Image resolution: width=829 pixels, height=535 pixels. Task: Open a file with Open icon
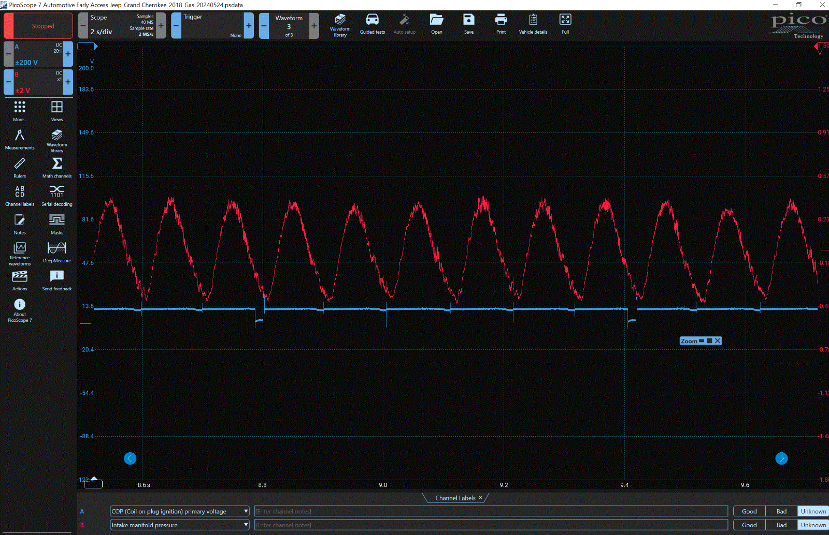(437, 25)
